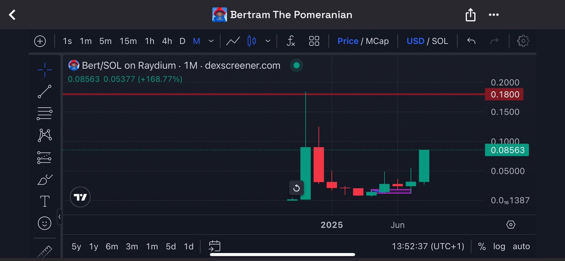Go back using the left arrow

click(x=13, y=15)
